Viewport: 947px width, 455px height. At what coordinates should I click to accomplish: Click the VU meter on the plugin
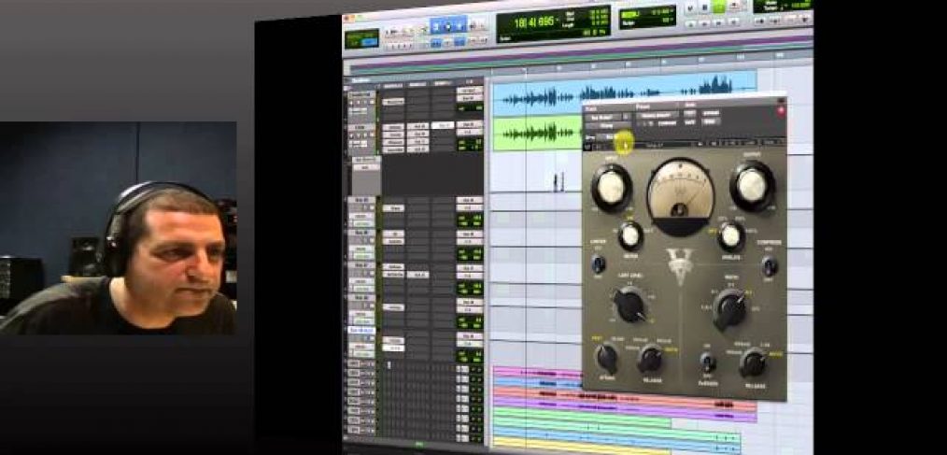pos(681,195)
